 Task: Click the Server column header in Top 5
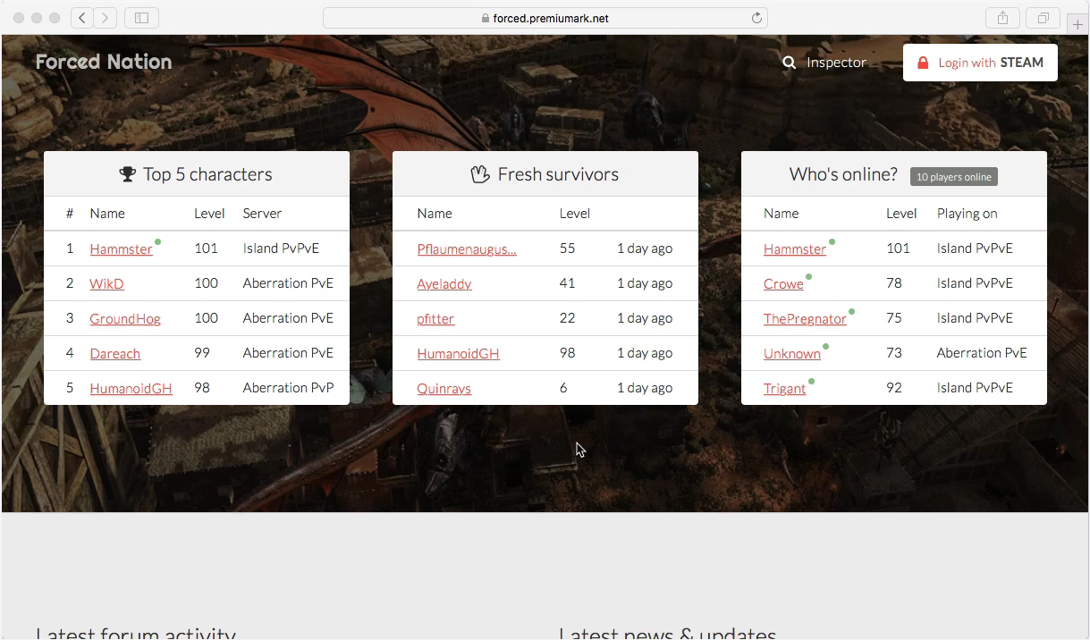(262, 214)
